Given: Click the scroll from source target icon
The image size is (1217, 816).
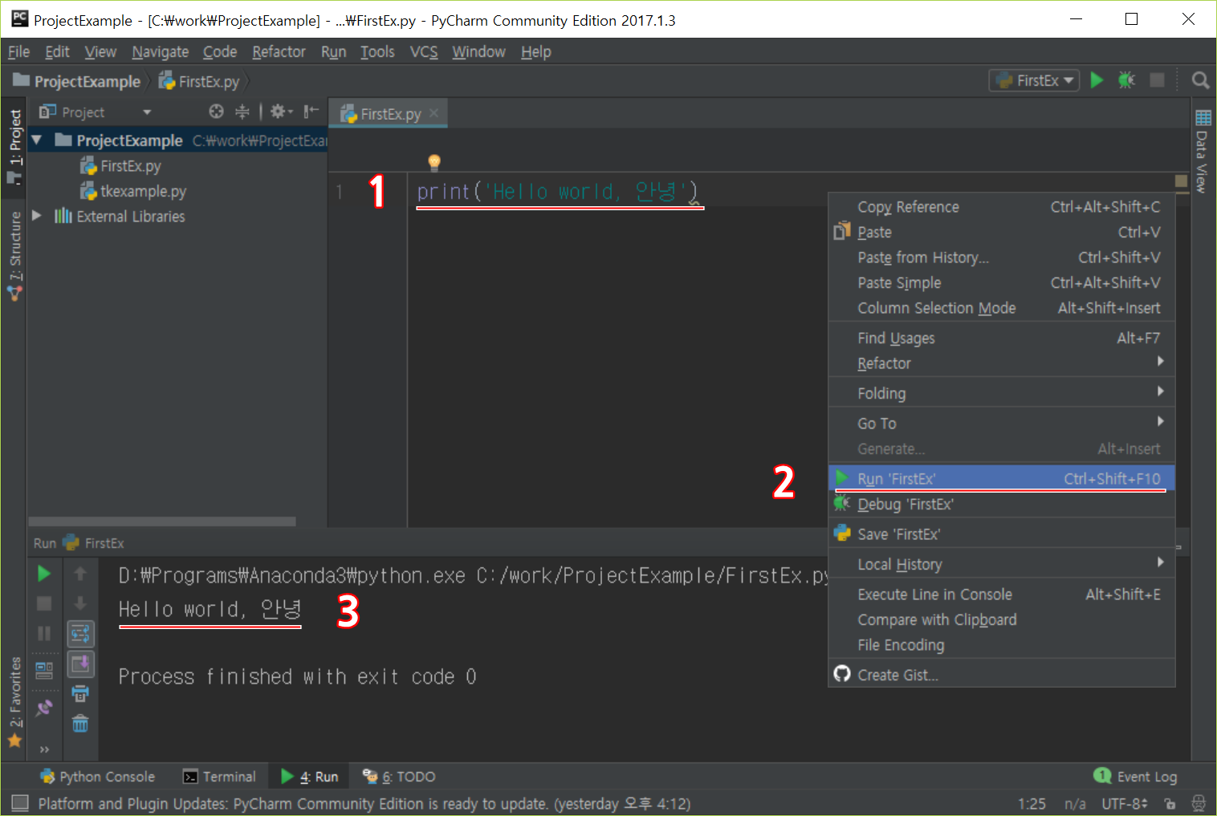Looking at the screenshot, I should [216, 112].
